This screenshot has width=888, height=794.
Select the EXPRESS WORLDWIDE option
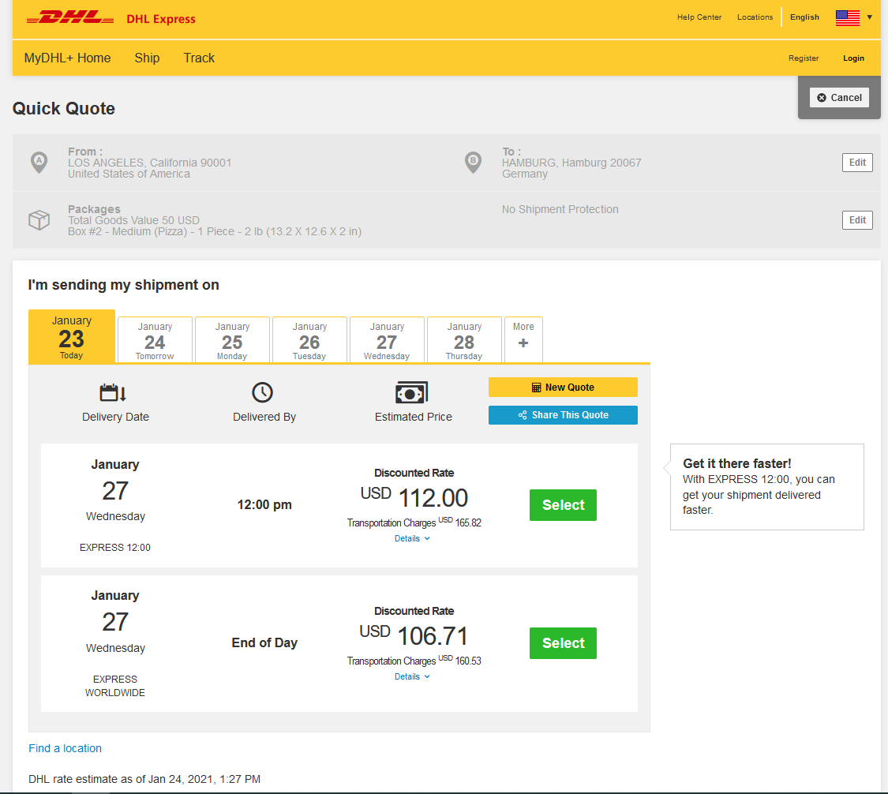563,643
